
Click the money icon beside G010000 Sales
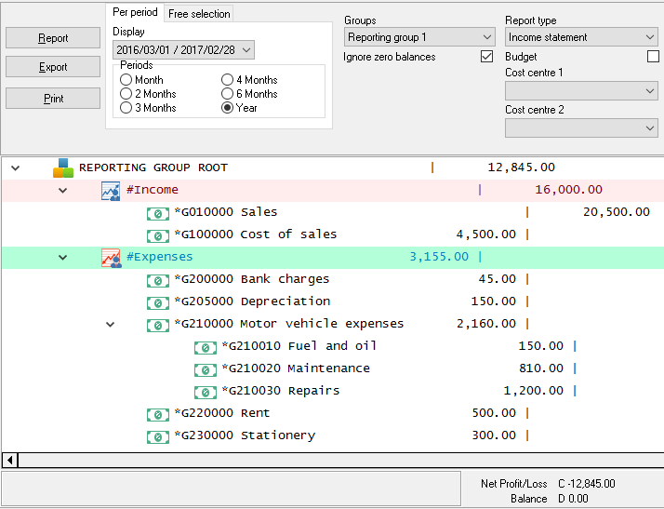coord(157,213)
